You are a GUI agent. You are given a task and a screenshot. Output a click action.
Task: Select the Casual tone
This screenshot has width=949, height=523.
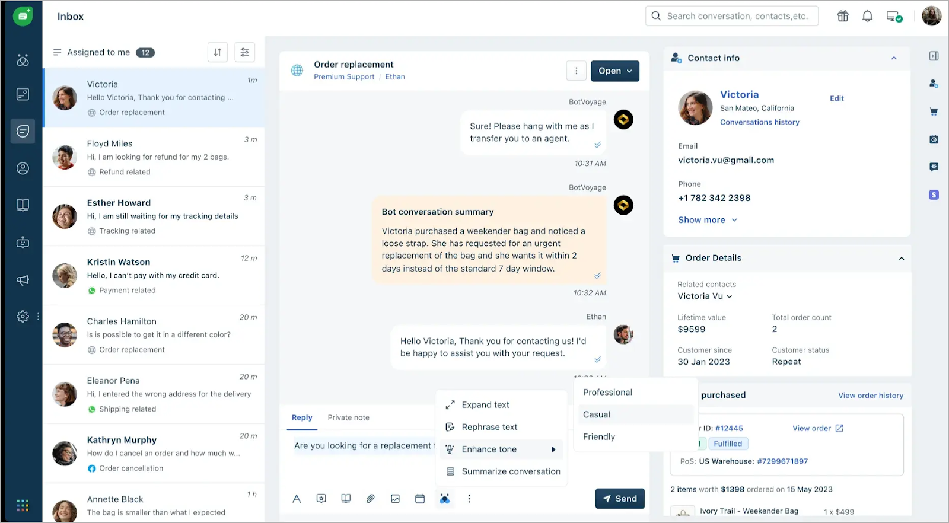tap(635, 414)
